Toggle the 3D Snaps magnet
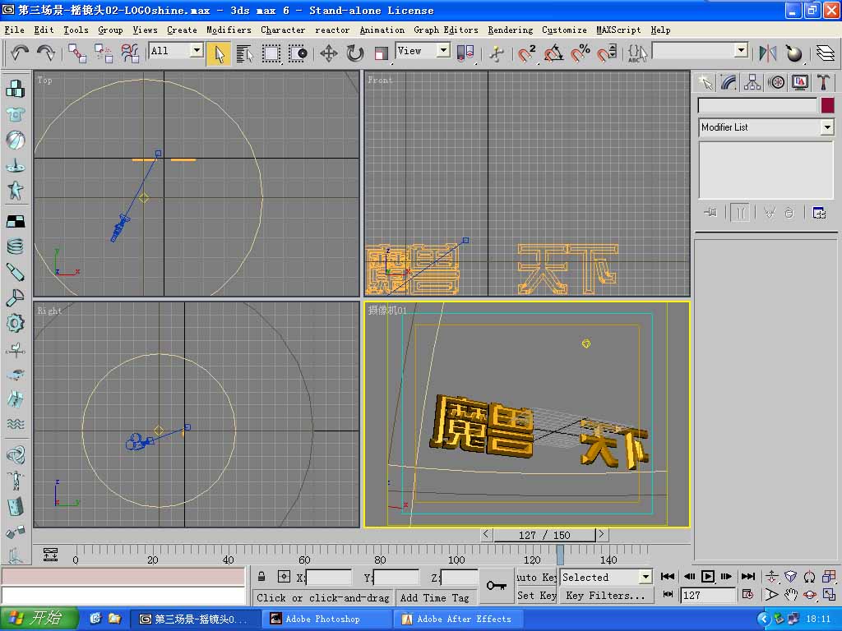The width and height of the screenshot is (842, 631). click(526, 53)
